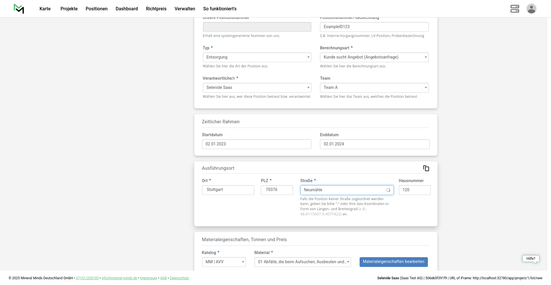Viewport: 551px width, 285px height.
Task: Open the user profile avatar menu
Action: pyautogui.click(x=531, y=9)
